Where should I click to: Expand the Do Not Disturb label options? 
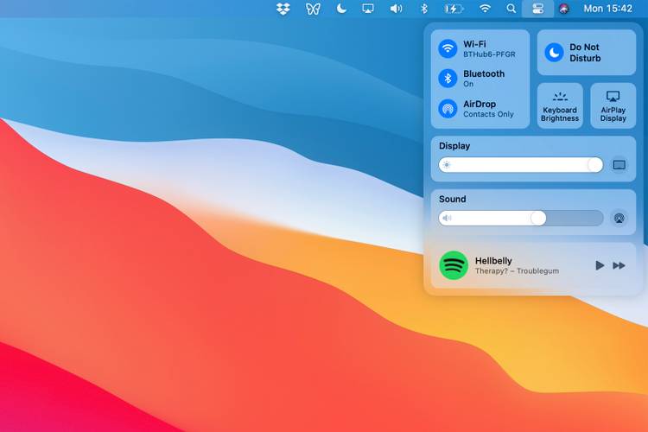click(585, 53)
